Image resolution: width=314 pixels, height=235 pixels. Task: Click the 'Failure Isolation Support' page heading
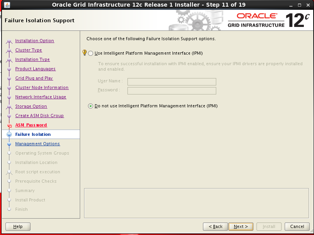pyautogui.click(x=39, y=20)
